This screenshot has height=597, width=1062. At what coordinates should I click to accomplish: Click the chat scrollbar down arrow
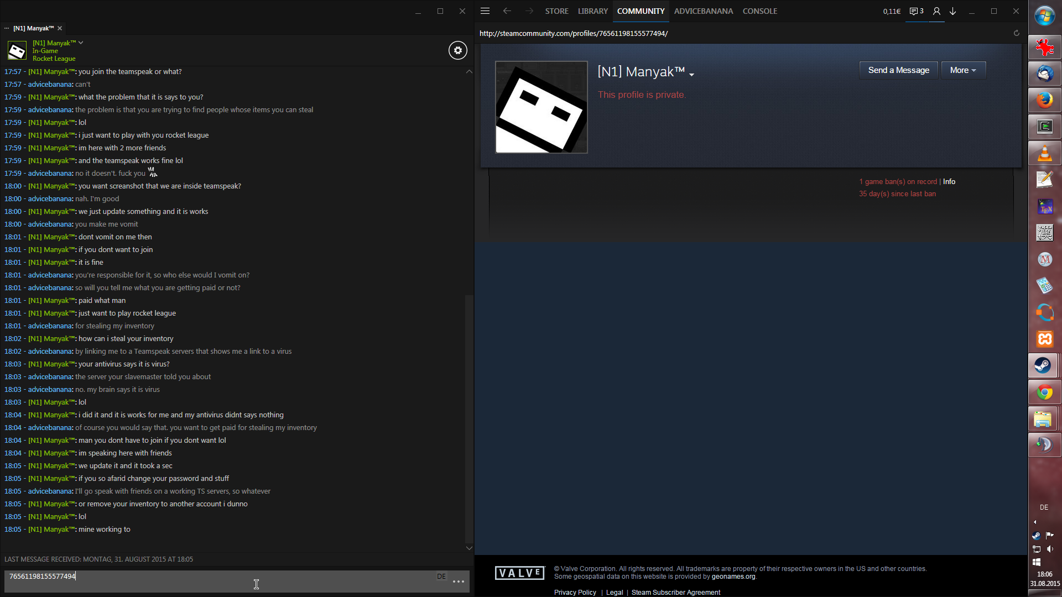pyautogui.click(x=469, y=548)
